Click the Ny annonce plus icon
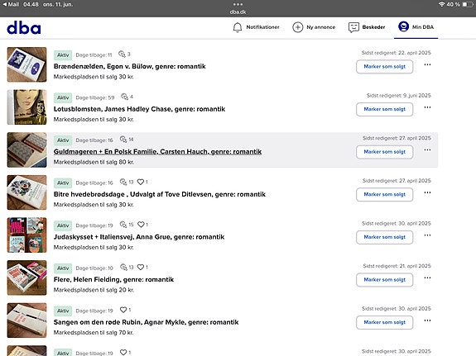Image resolution: width=476 pixels, height=356 pixels. [x=297, y=27]
